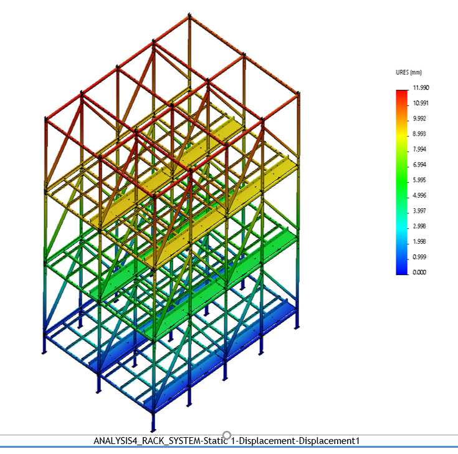Pick the red top of color bar
This screenshot has width=458, height=454.
pos(402,95)
